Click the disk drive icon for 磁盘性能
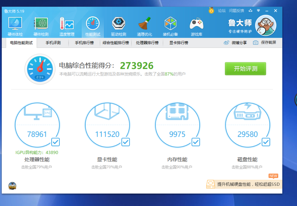Viewport: 297px width, 206px height. pyautogui.click(x=247, y=112)
